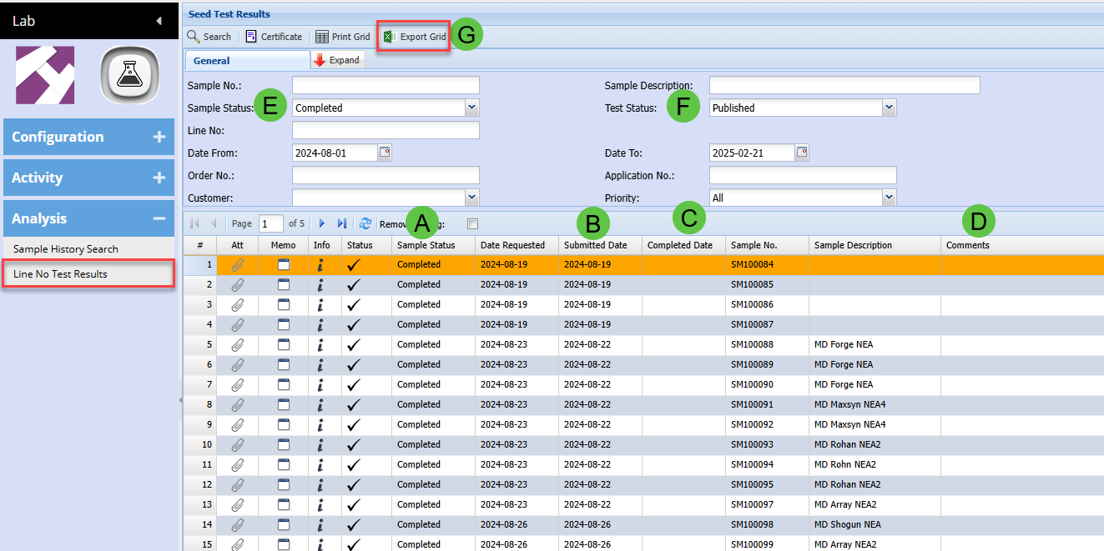The image size is (1104, 551).
Task: Collapse the Analysis sidebar section
Action: 159,218
